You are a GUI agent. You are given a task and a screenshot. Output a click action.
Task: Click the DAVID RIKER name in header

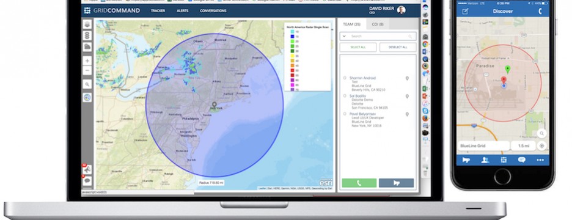[x=381, y=9]
